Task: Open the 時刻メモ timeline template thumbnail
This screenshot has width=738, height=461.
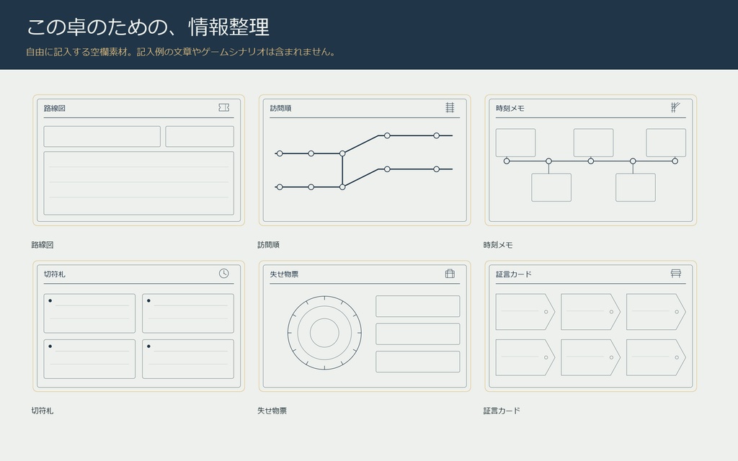Action: click(591, 161)
